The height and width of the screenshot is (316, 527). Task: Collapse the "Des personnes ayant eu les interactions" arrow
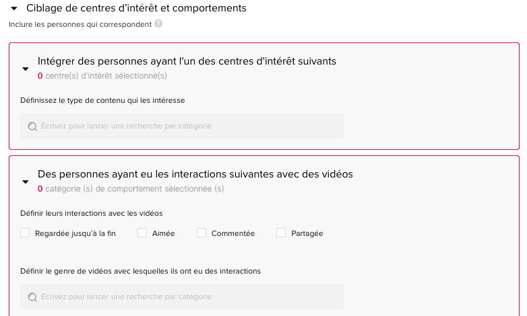(26, 182)
